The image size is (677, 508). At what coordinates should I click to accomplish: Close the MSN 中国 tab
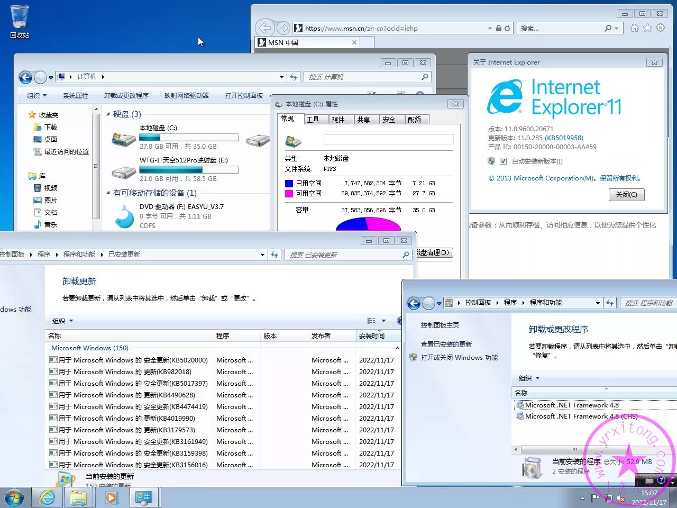point(354,42)
